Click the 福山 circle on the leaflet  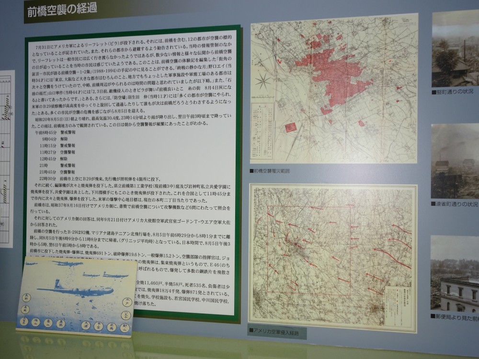click(36, 322)
